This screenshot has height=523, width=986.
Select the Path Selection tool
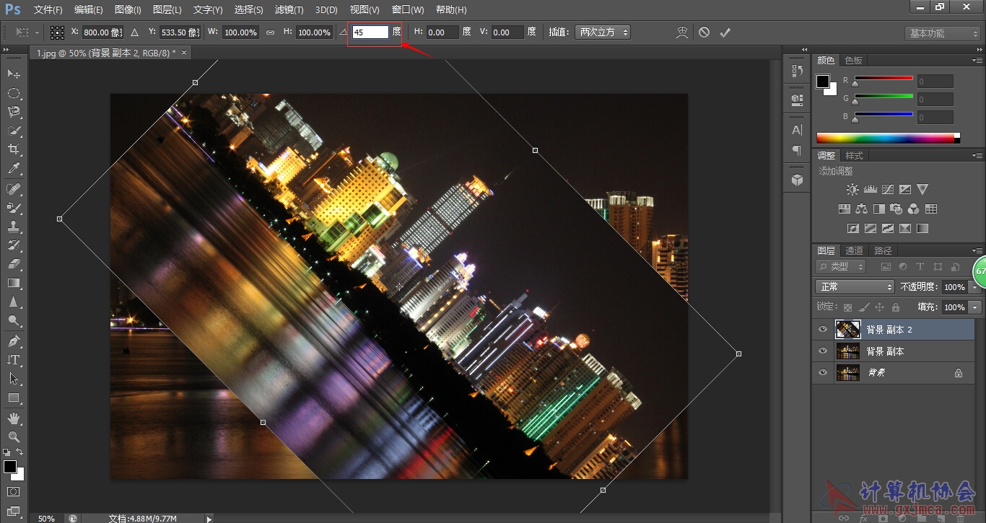click(14, 378)
